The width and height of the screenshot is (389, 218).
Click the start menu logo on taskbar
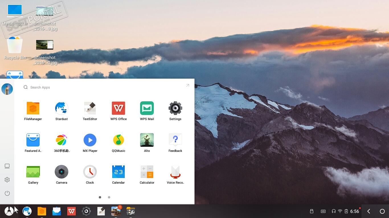9,211
